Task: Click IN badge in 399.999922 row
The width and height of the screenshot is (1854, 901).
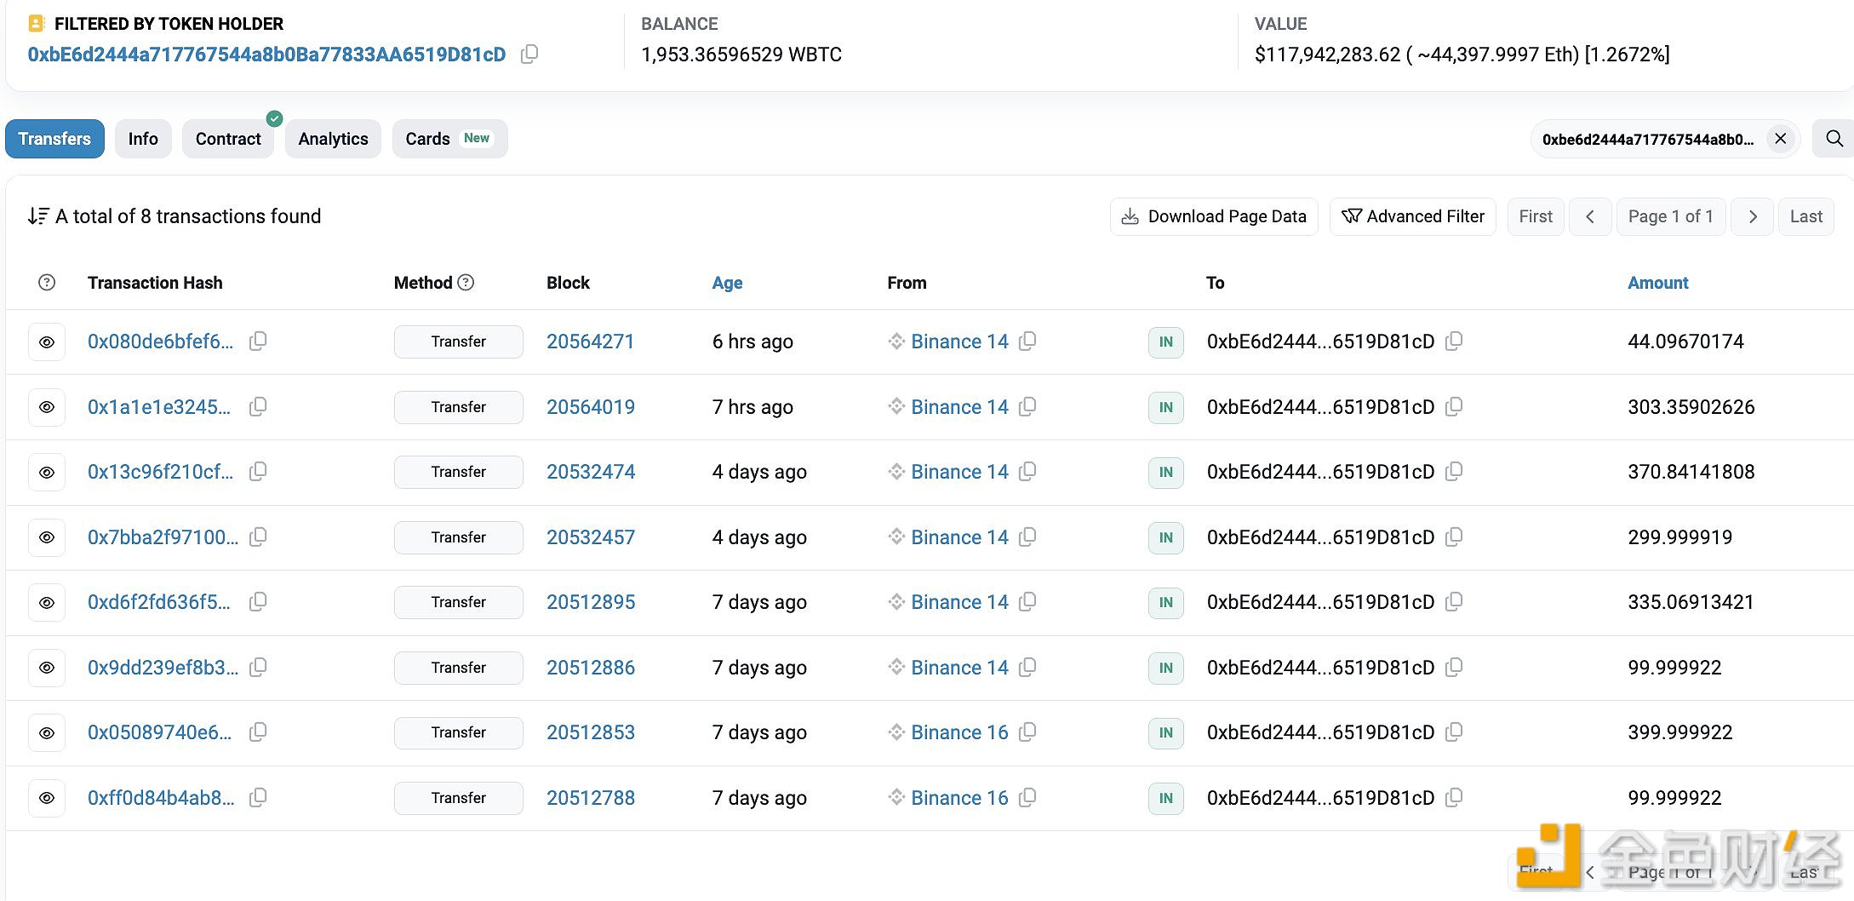Action: (1166, 732)
